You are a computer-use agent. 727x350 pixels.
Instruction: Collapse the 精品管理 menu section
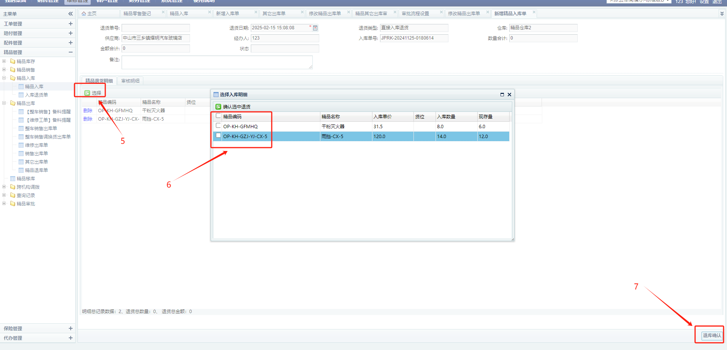(70, 52)
